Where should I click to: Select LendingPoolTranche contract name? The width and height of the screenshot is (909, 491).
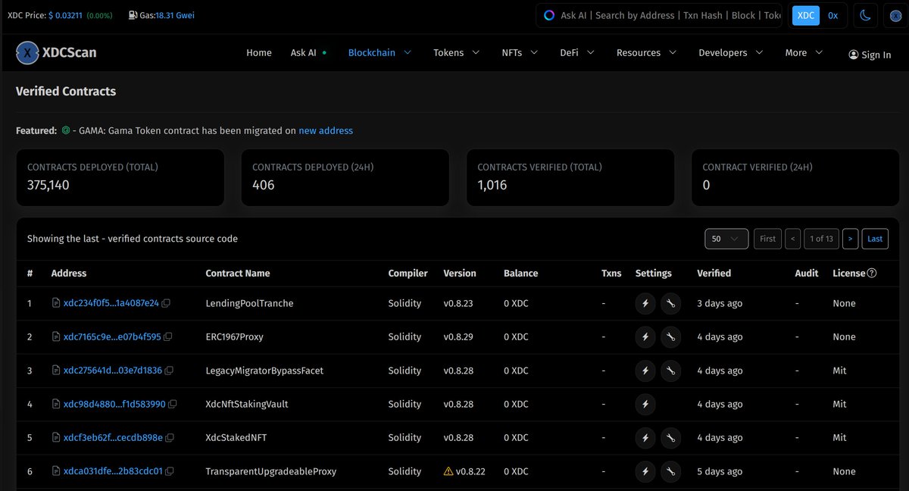249,303
